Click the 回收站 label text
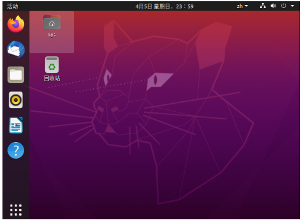 [52, 78]
